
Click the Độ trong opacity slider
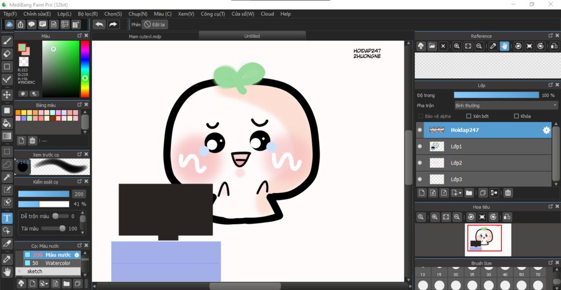(x=496, y=95)
